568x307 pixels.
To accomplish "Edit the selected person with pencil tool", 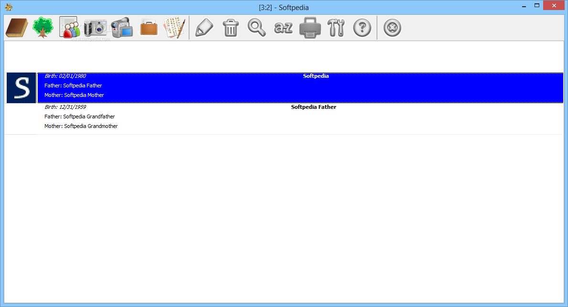I will 204,28.
